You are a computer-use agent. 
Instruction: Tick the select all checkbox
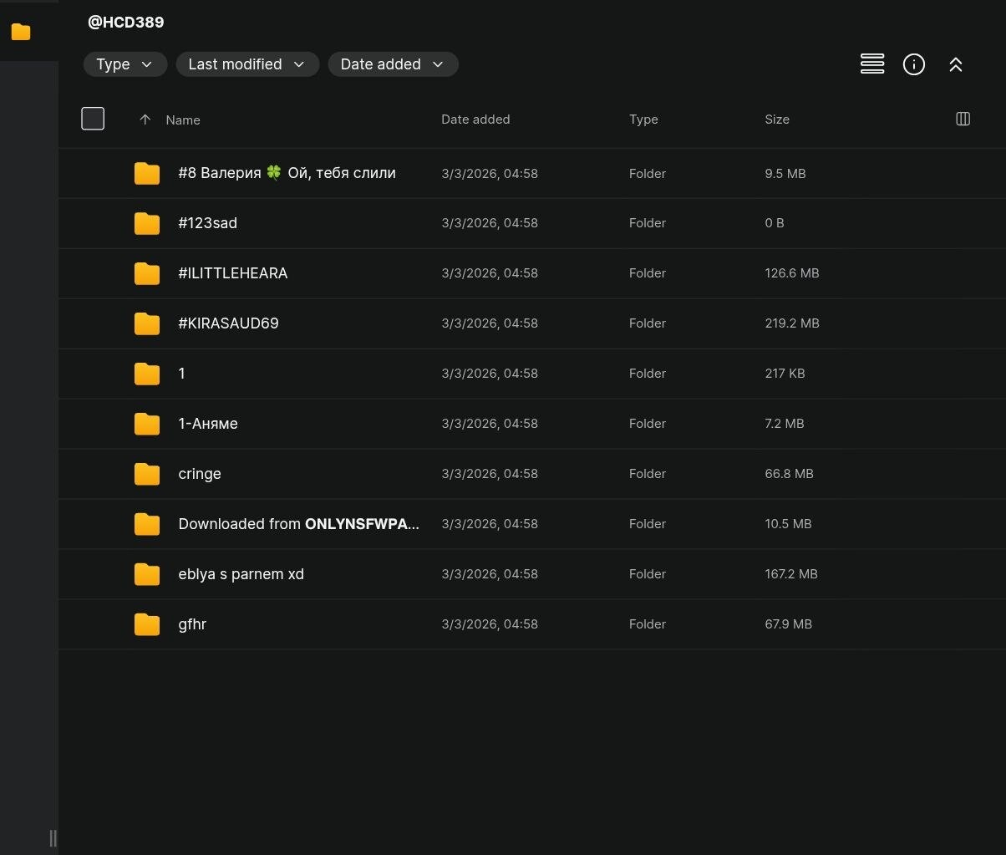click(x=93, y=119)
